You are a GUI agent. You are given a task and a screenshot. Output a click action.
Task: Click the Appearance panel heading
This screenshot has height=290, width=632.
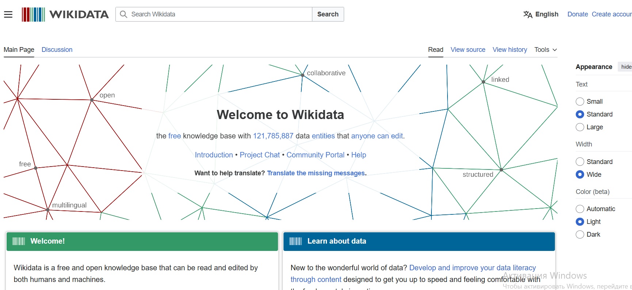tap(594, 67)
